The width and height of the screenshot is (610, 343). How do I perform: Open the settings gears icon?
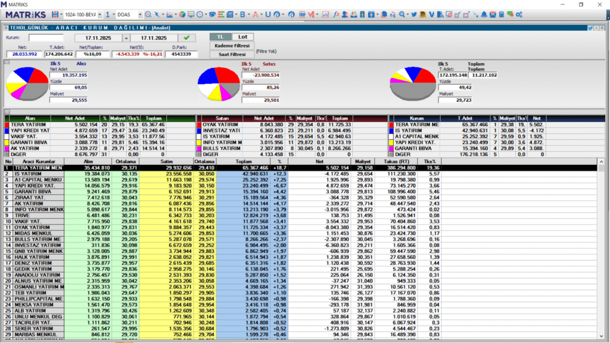[519, 14]
